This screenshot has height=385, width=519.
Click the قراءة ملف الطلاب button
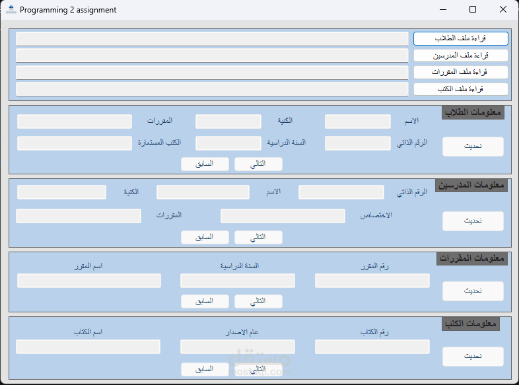click(x=460, y=38)
